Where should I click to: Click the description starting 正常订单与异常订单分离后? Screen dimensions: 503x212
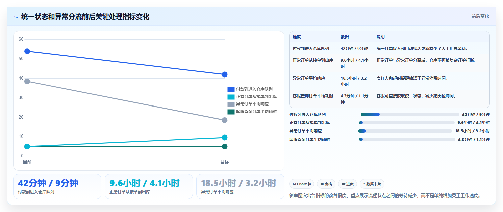click(x=427, y=60)
